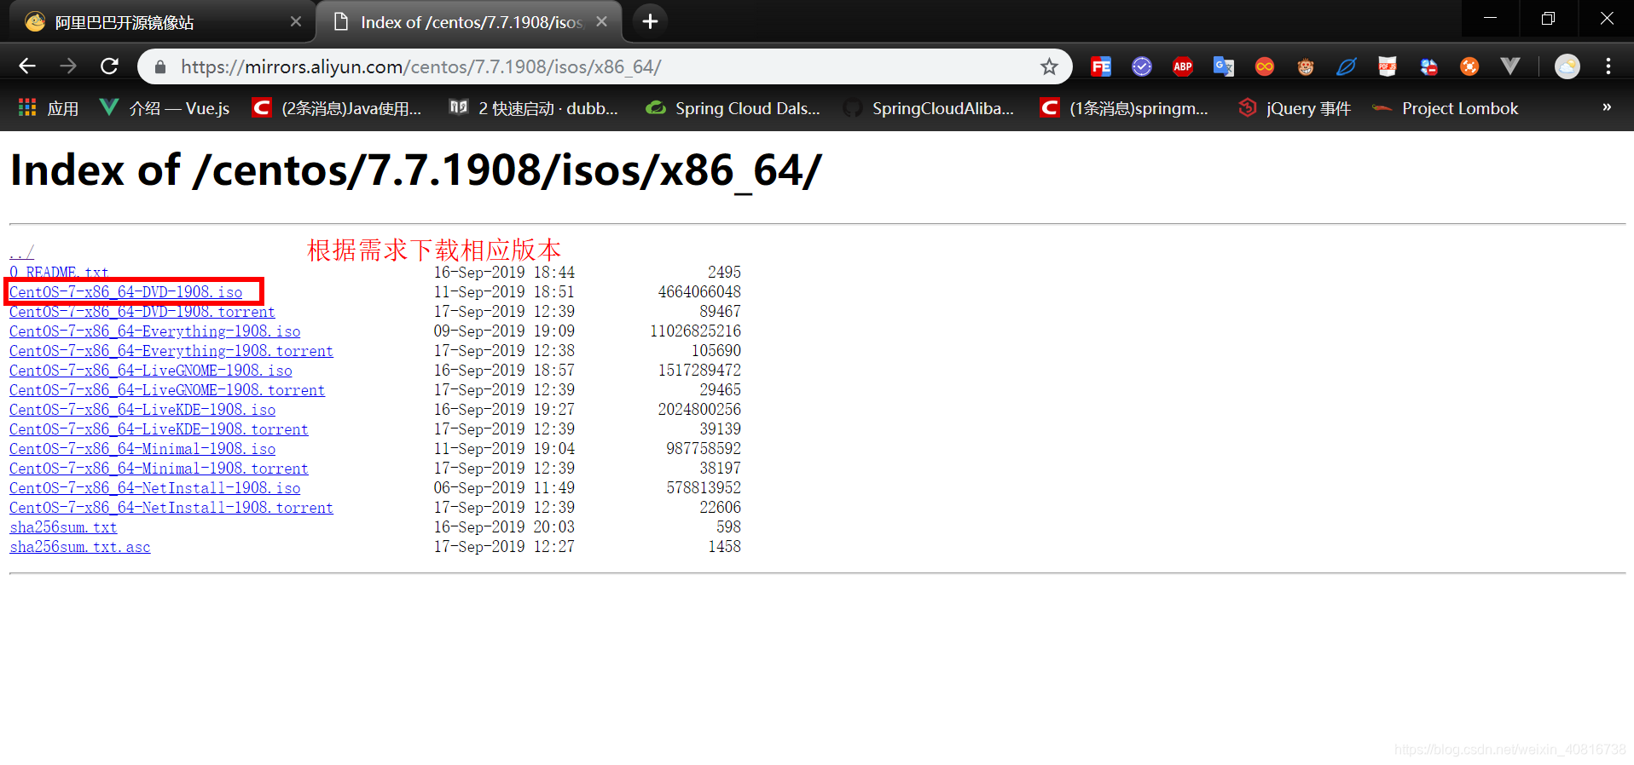Open the (2条消息)Java使用 bookmark
The height and width of the screenshot is (765, 1634).
[338, 108]
